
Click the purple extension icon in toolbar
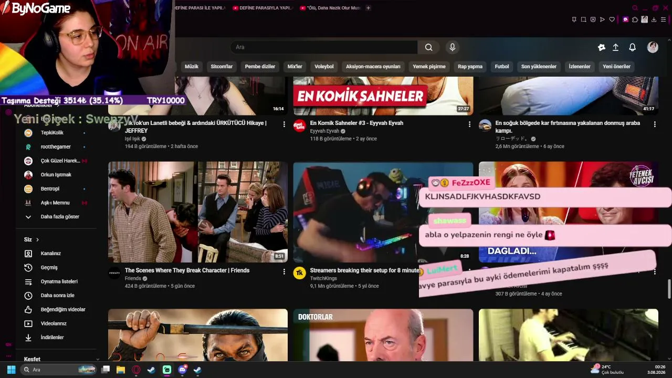(x=625, y=19)
